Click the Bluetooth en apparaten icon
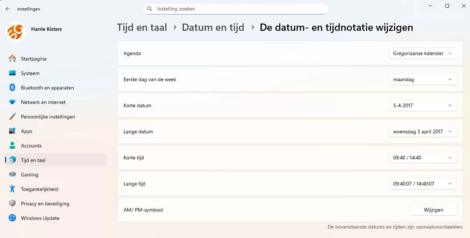 [13, 88]
